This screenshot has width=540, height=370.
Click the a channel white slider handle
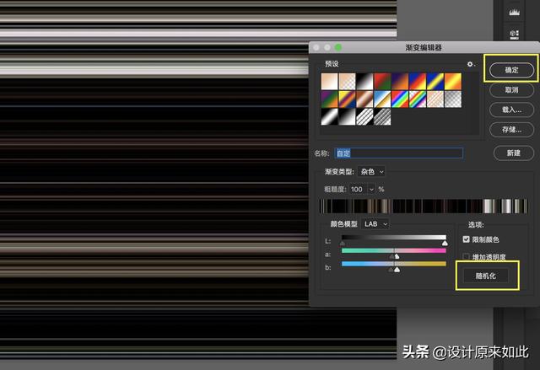(397, 256)
